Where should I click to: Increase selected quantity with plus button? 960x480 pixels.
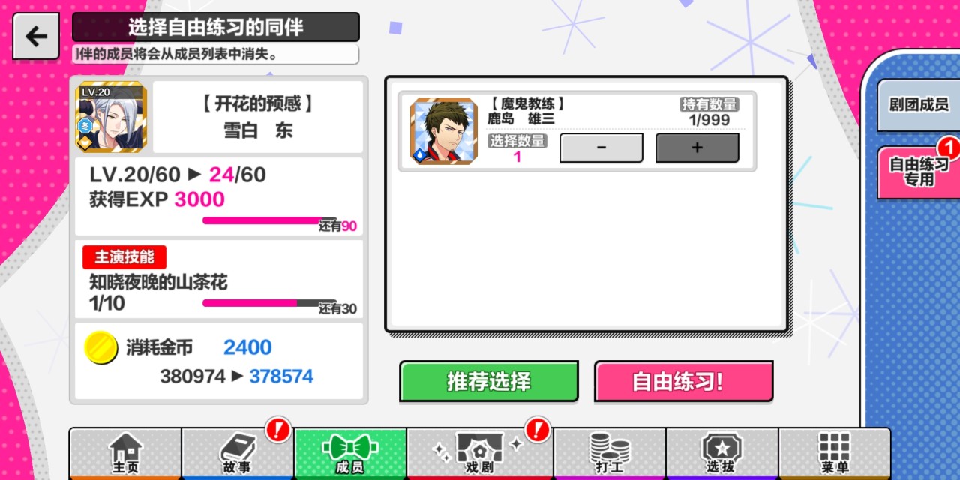(697, 148)
